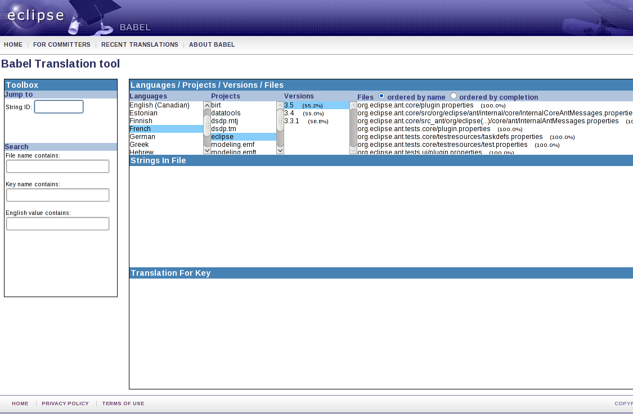Screen dimensions: 633x417
Task: Click the Eclipse logo in header
Action: click(x=35, y=16)
